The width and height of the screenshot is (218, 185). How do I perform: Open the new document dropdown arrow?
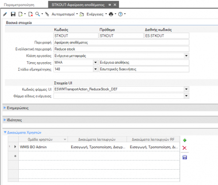[x=25, y=14]
